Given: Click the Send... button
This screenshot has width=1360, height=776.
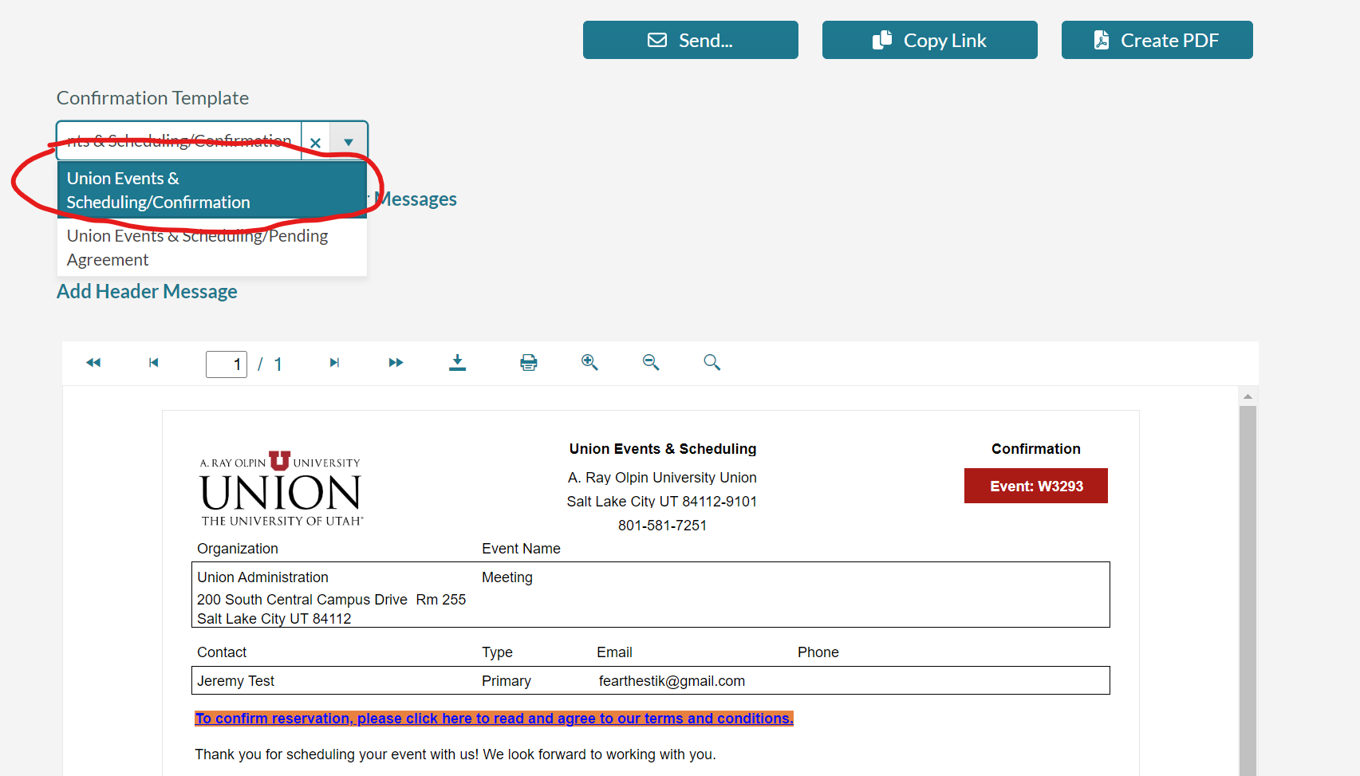Looking at the screenshot, I should [x=690, y=40].
